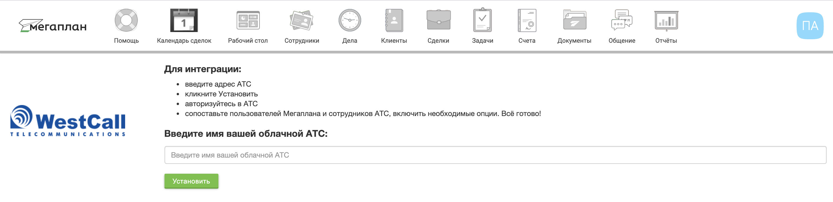Click the green Установить button
The image size is (833, 202).
pyautogui.click(x=191, y=181)
